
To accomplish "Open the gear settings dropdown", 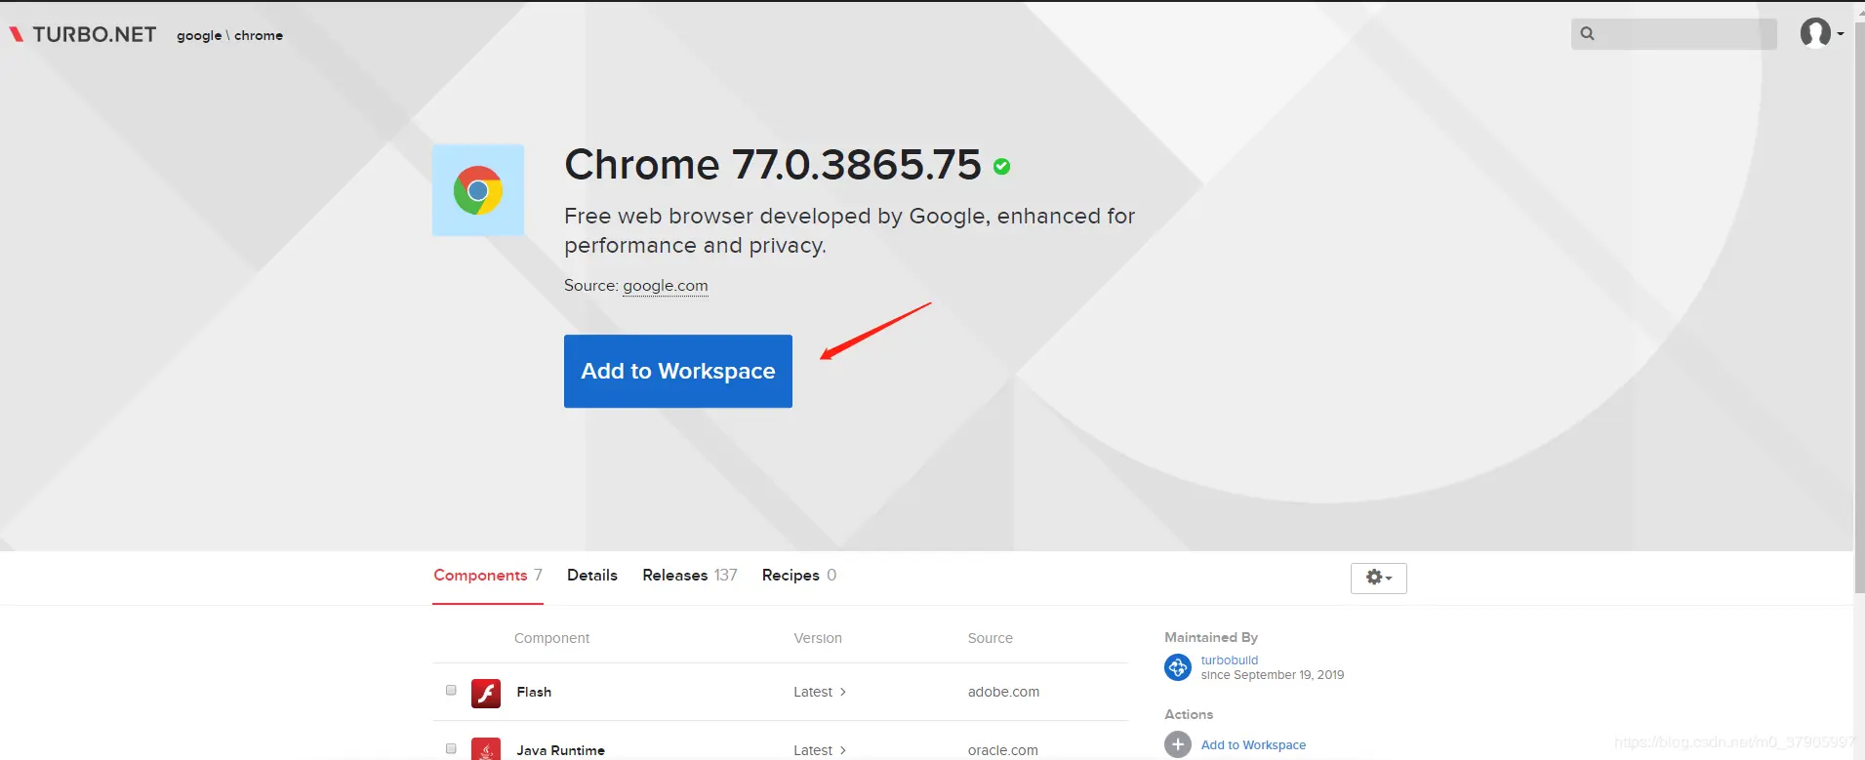I will click(1378, 578).
